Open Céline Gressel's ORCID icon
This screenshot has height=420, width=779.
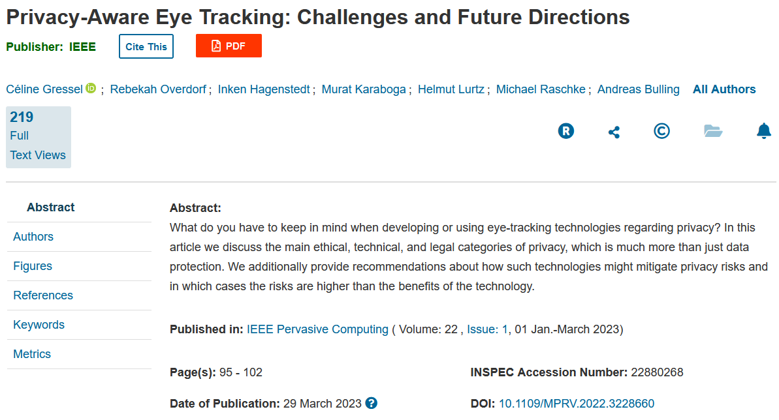pos(91,88)
